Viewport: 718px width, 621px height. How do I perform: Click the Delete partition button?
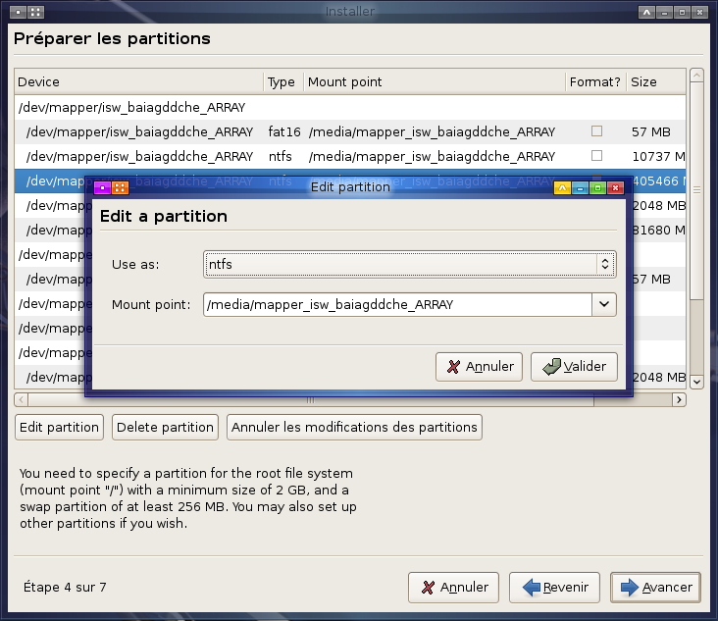(x=165, y=427)
